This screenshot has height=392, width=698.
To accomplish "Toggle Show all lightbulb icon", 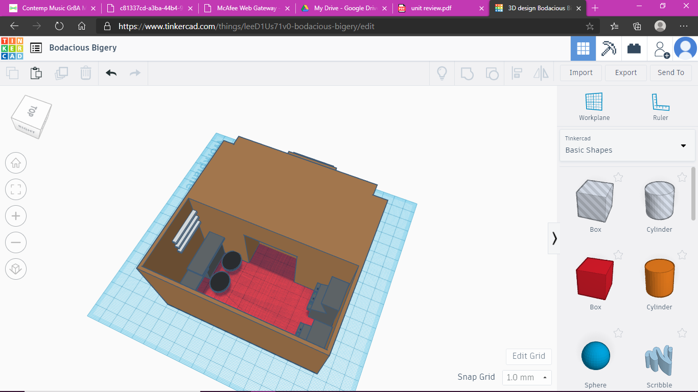I will point(442,73).
